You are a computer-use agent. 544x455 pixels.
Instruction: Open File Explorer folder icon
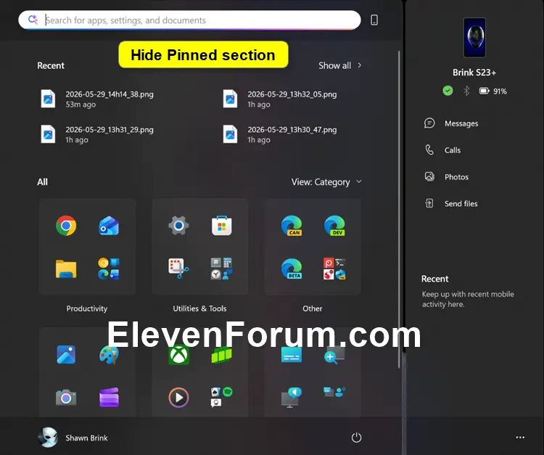(66, 269)
